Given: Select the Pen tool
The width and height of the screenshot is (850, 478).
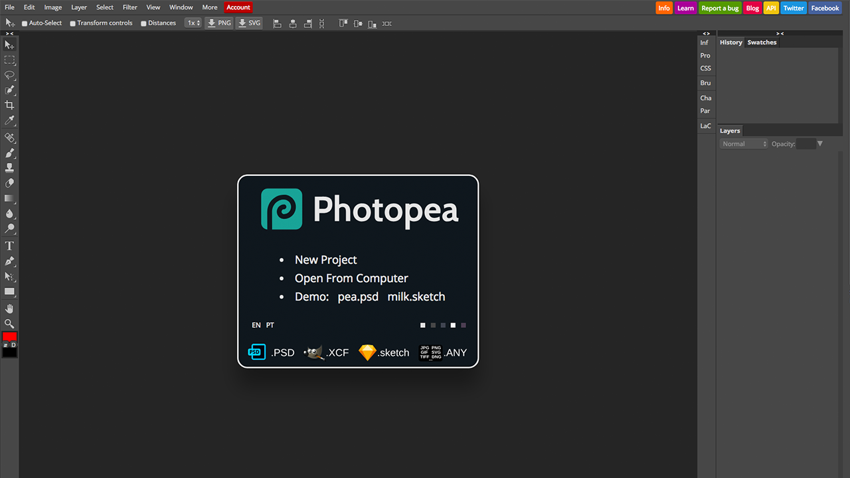Looking at the screenshot, I should tap(9, 262).
